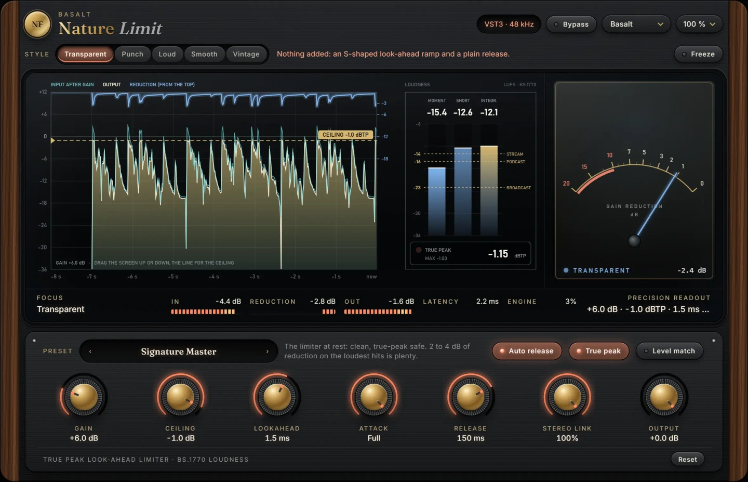Click the Output knob
The image size is (748, 482).
[x=664, y=397]
